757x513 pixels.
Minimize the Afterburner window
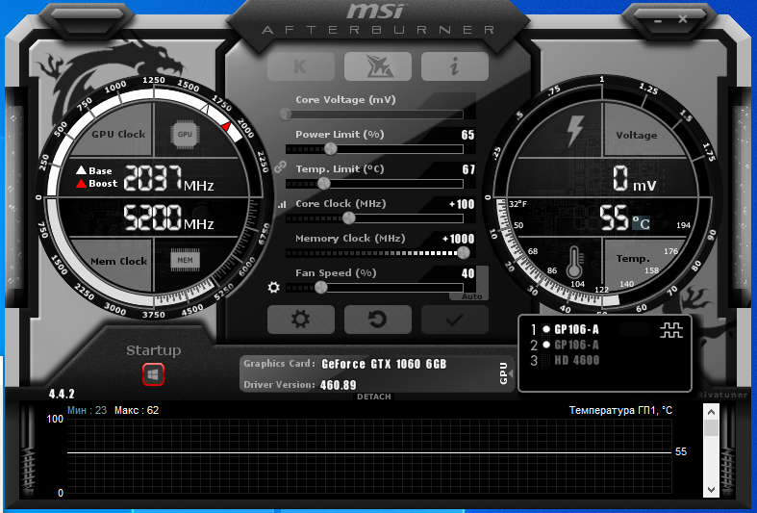[658, 21]
